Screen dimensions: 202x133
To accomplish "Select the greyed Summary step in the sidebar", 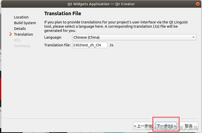I will [x=22, y=46].
